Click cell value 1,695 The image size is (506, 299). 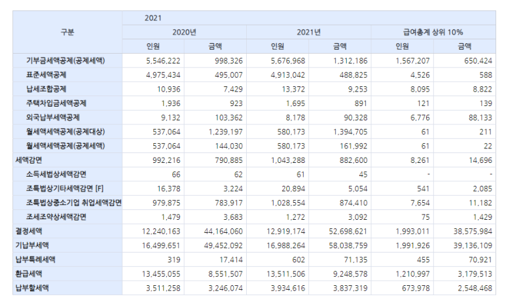295,103
